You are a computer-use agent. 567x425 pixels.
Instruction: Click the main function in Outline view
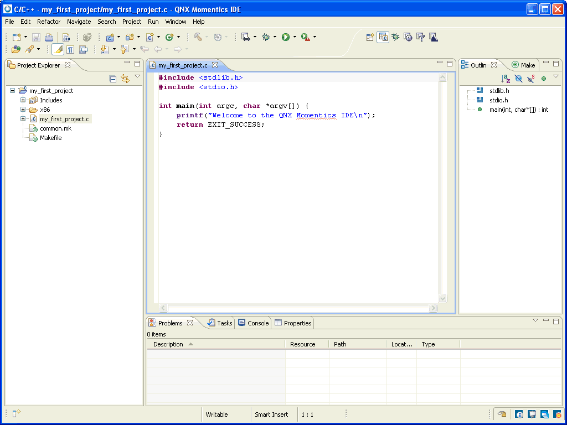(518, 110)
